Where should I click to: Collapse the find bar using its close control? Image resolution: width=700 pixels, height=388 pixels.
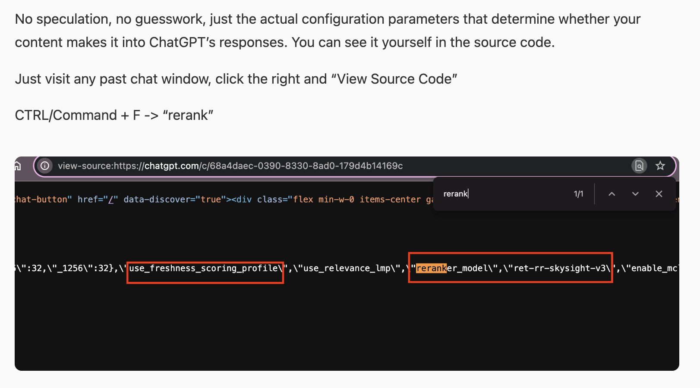tap(659, 194)
